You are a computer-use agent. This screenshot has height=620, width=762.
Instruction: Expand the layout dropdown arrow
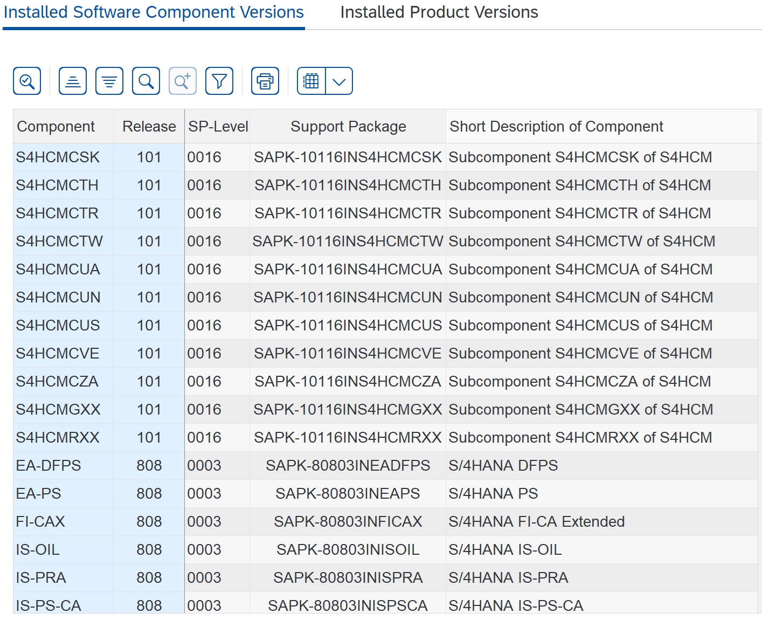[339, 81]
